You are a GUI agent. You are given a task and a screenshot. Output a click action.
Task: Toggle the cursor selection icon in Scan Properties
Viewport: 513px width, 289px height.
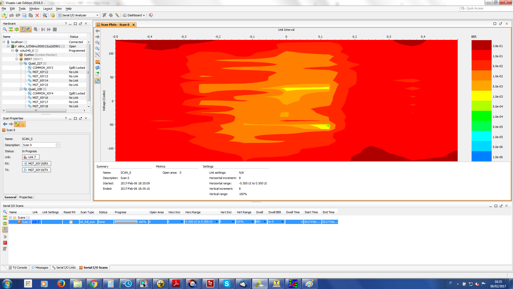(23, 124)
